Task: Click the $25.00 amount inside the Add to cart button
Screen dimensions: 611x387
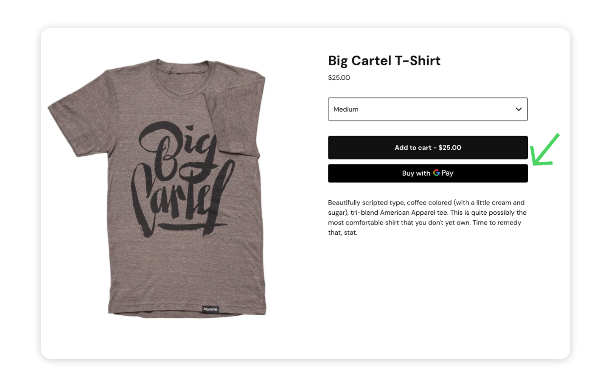Action: point(450,147)
